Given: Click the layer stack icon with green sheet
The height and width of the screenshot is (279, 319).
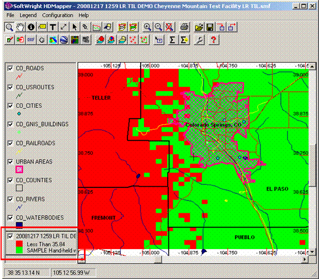Looking at the screenshot, I should [x=133, y=27].
